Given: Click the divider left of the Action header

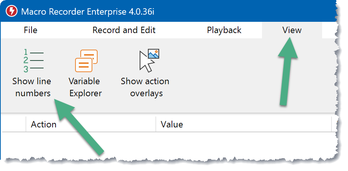Looking at the screenshot, I should pyautogui.click(x=26, y=124).
